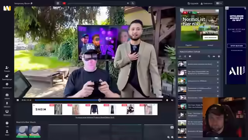Click the Jetzt abonnieren ad button
248x140 pixels.
point(210,38)
